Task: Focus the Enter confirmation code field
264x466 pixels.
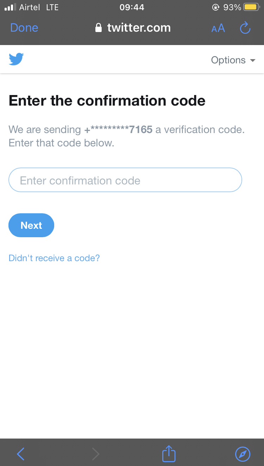Action: coord(125,180)
